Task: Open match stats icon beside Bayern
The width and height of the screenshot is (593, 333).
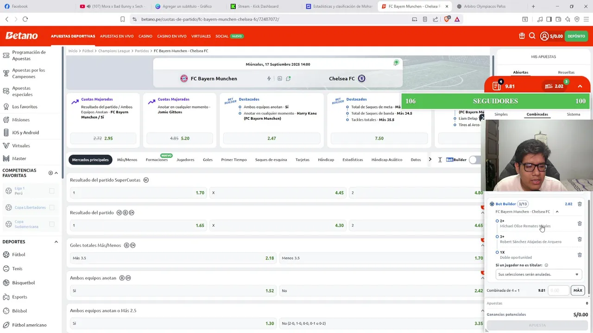Action: (279, 79)
